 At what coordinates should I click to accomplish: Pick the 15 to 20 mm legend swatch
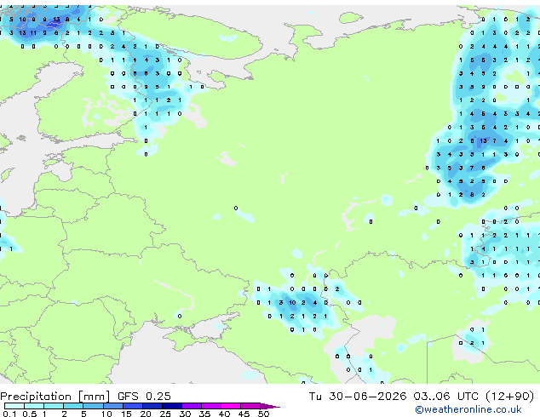[x=133, y=406]
